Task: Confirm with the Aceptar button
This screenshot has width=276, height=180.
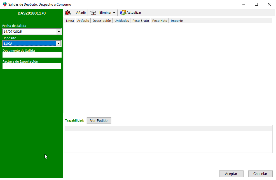Action: tap(231, 174)
